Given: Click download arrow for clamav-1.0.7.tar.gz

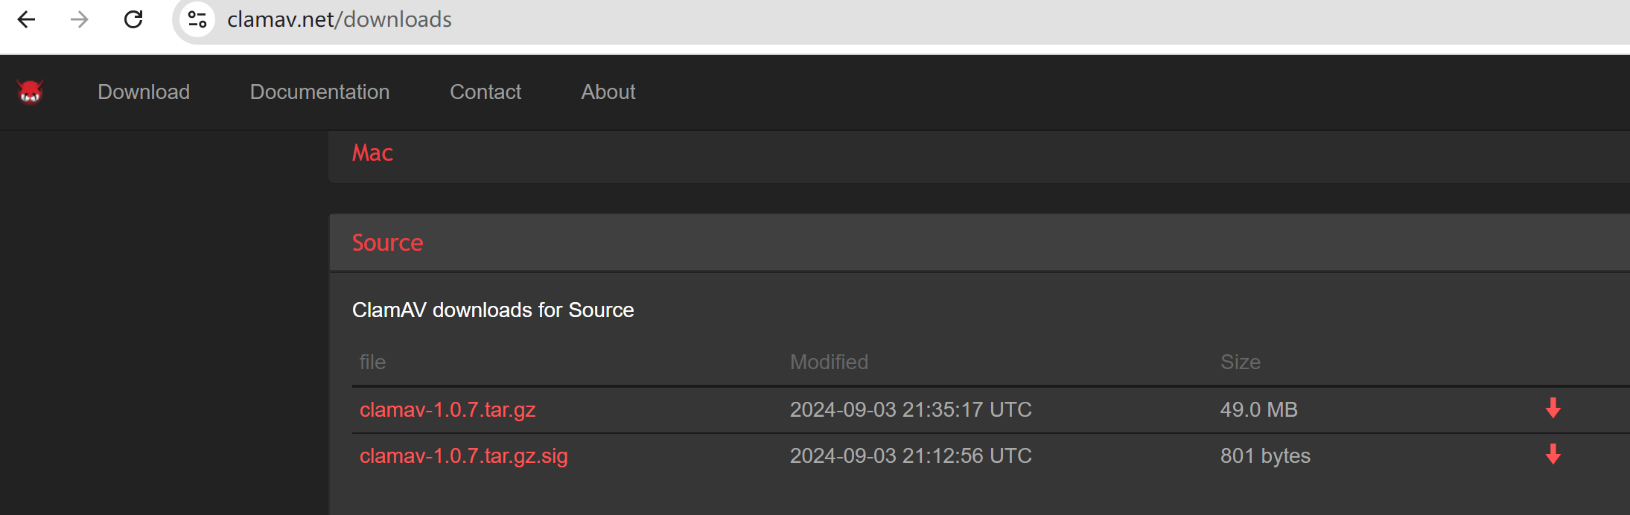Looking at the screenshot, I should pos(1553,409).
